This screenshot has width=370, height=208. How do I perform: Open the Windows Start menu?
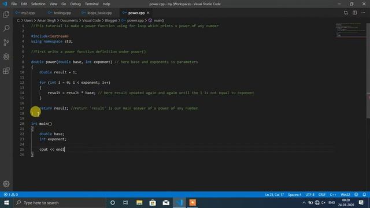coord(6,203)
